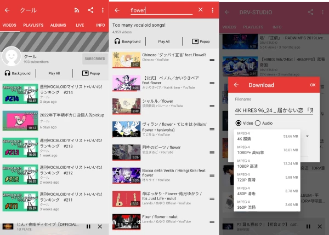Pause mini player on DRV-STUDIO screen
329x235 pixels.
[x=308, y=226]
